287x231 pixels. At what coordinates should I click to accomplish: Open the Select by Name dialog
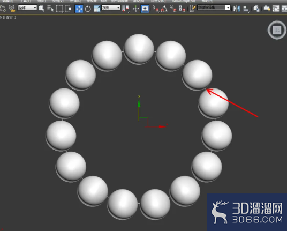click(x=50, y=9)
